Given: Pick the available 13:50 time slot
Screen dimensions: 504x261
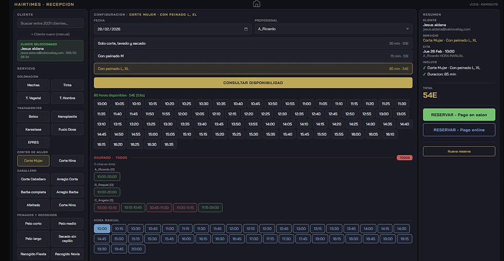Looking at the screenshot, I should point(236,124).
